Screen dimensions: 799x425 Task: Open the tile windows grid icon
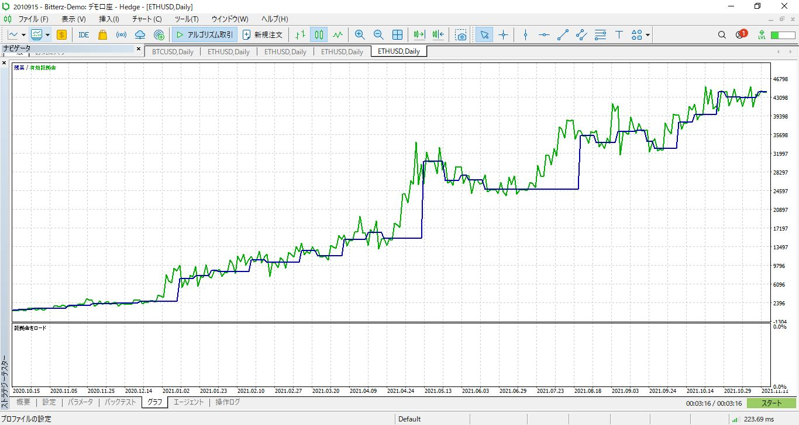pos(397,35)
